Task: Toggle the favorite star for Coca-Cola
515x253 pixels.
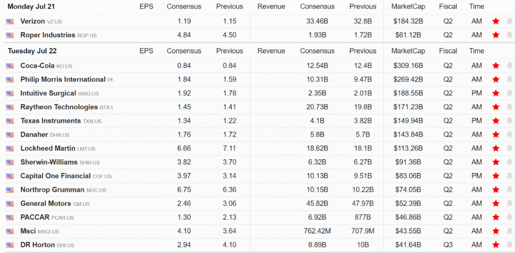Action: click(x=495, y=66)
